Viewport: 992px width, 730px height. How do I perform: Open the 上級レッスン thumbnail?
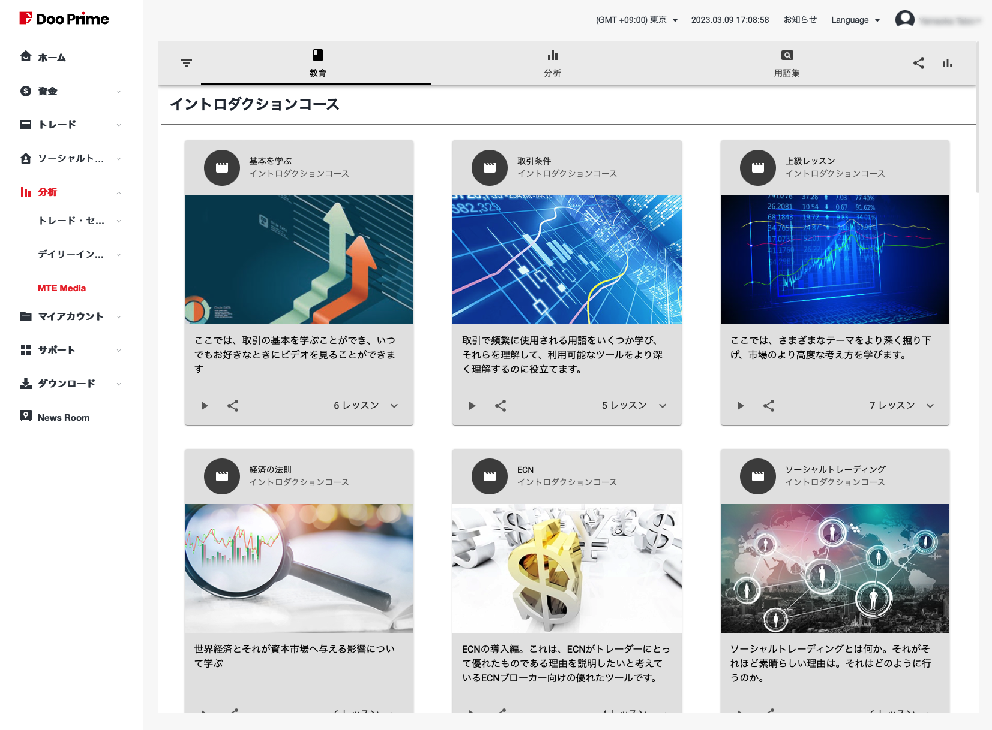[x=835, y=260]
